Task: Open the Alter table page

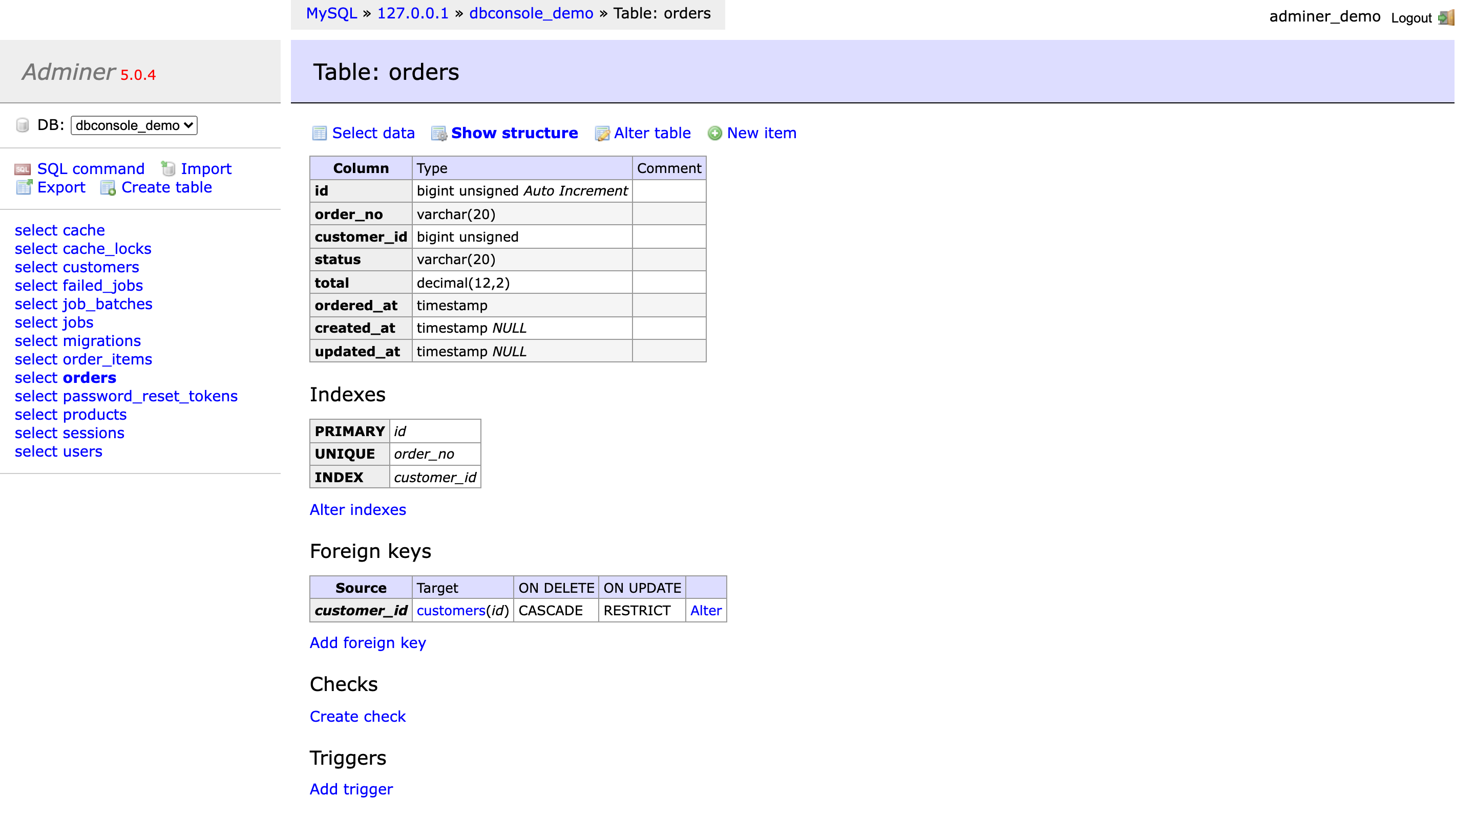Action: (652, 134)
